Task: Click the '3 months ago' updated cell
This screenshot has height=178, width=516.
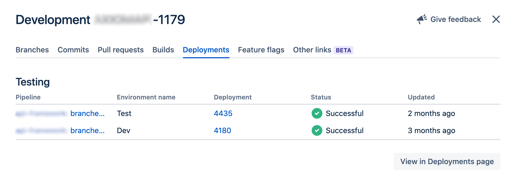Action: coord(432,130)
